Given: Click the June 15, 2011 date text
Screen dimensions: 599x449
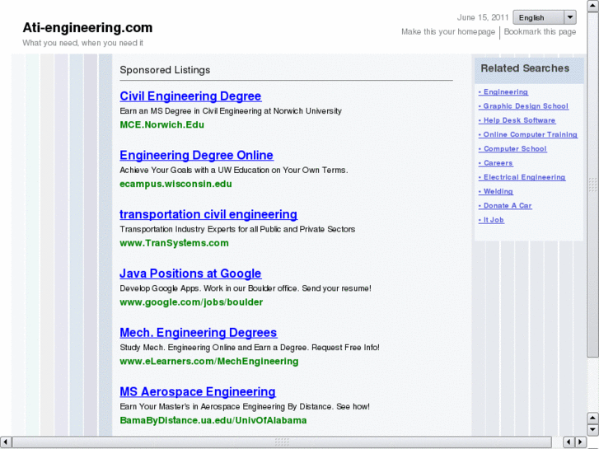Looking at the screenshot, I should click(x=483, y=17).
